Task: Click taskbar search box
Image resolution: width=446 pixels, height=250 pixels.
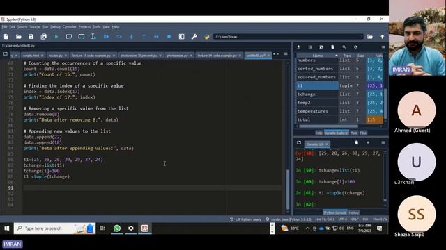Action: pos(54,228)
